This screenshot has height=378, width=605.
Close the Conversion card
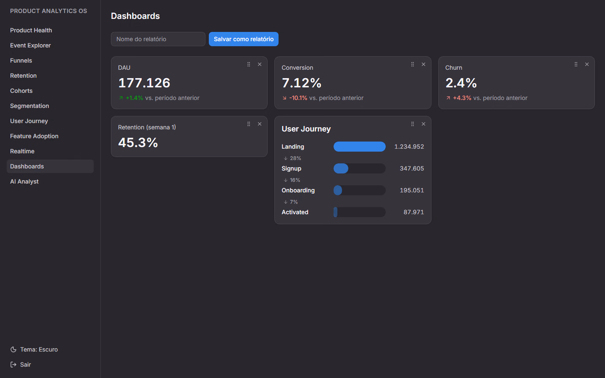pos(423,64)
